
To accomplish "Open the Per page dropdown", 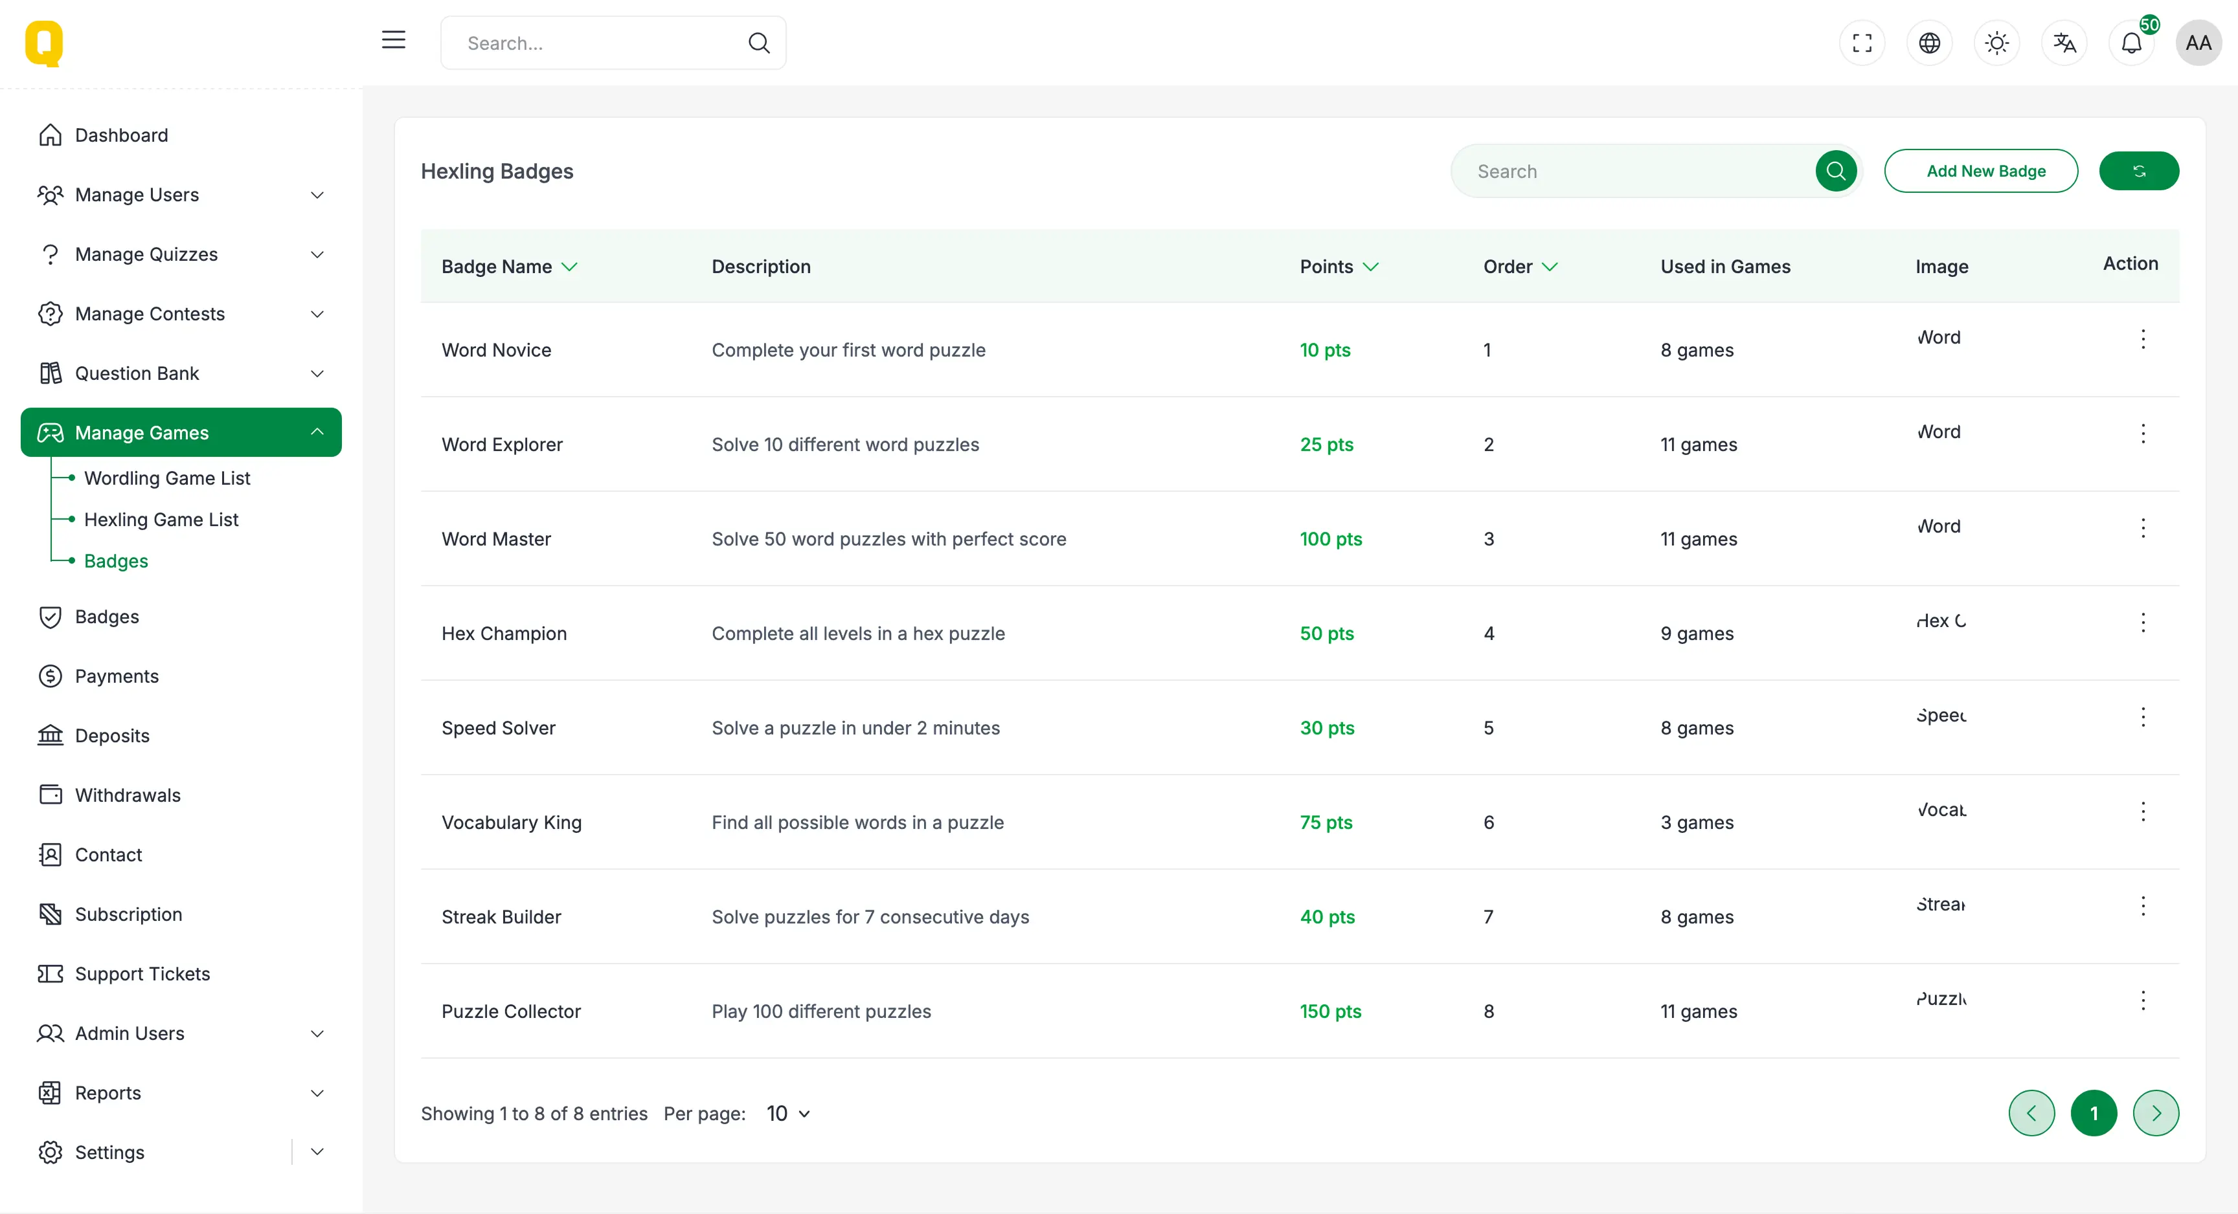I will pos(788,1113).
